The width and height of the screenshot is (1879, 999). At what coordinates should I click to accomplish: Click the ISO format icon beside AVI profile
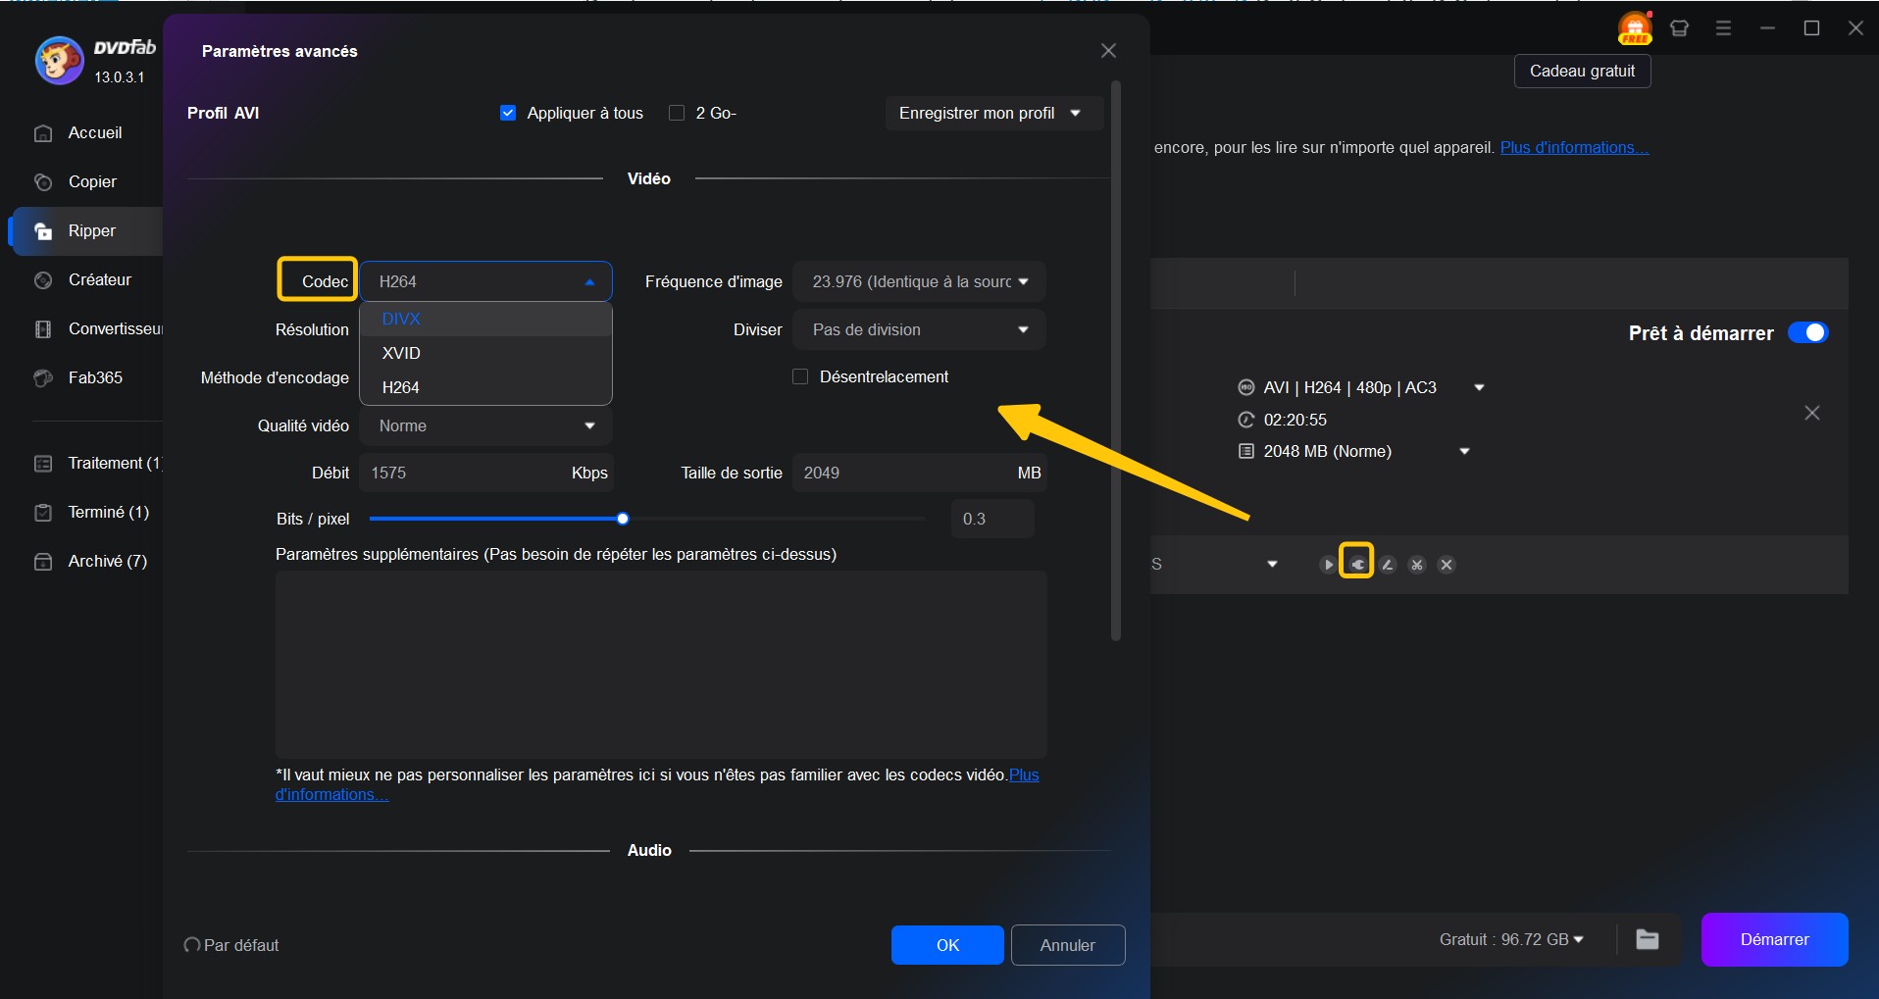(x=1246, y=387)
